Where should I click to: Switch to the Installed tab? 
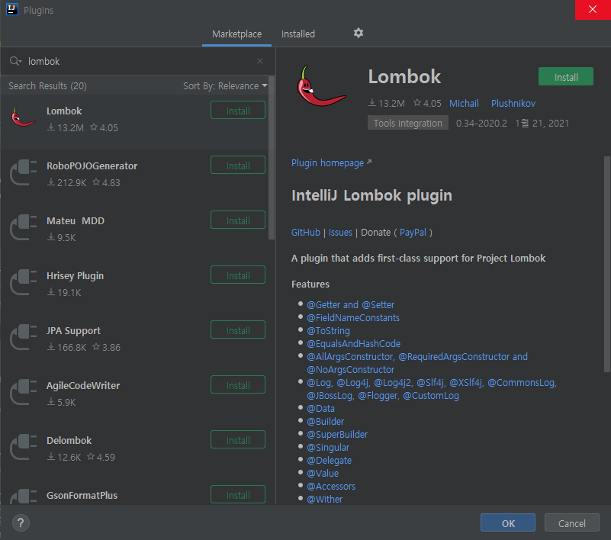coord(298,34)
